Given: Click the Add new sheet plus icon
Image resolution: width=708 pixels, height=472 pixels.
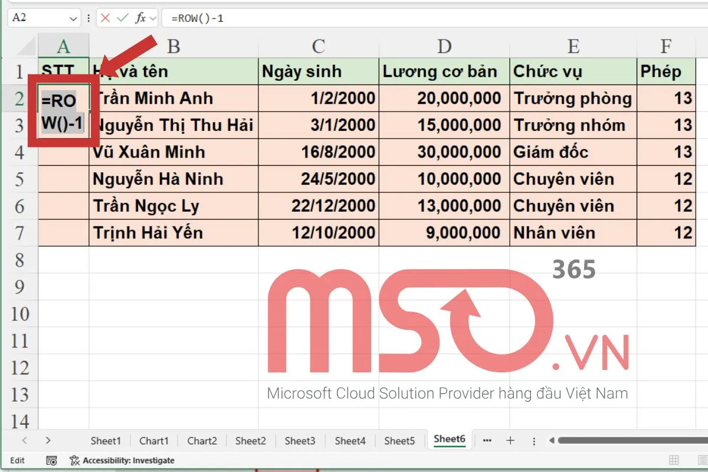Looking at the screenshot, I should (510, 440).
